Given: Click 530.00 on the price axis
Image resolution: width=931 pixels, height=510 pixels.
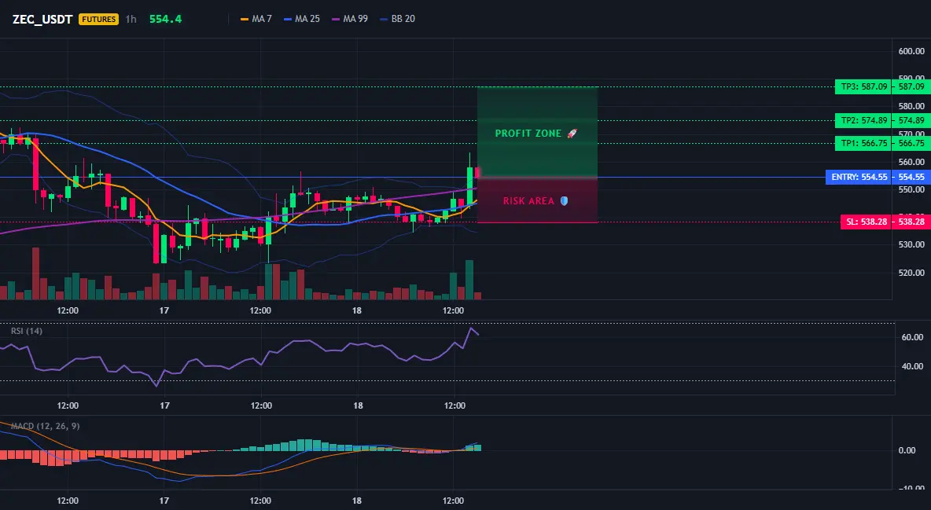Looking at the screenshot, I should click(x=912, y=244).
